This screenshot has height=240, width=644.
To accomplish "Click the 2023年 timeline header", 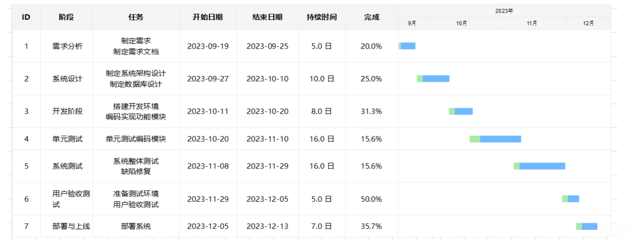I will click(504, 11).
